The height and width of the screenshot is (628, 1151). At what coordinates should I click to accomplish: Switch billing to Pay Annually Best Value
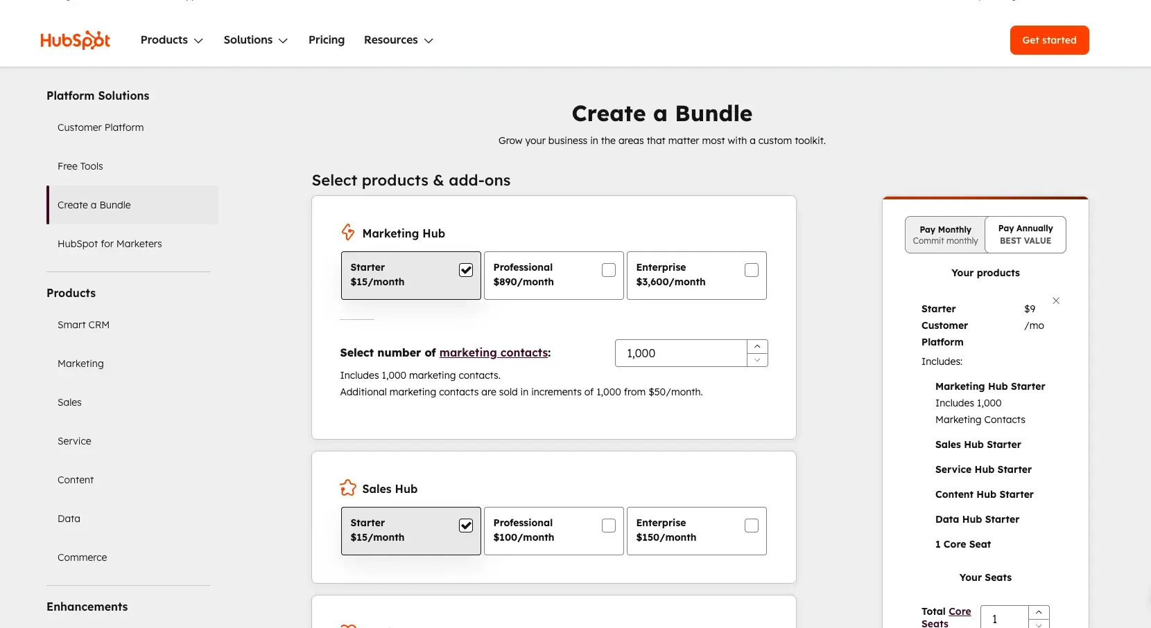(1025, 235)
